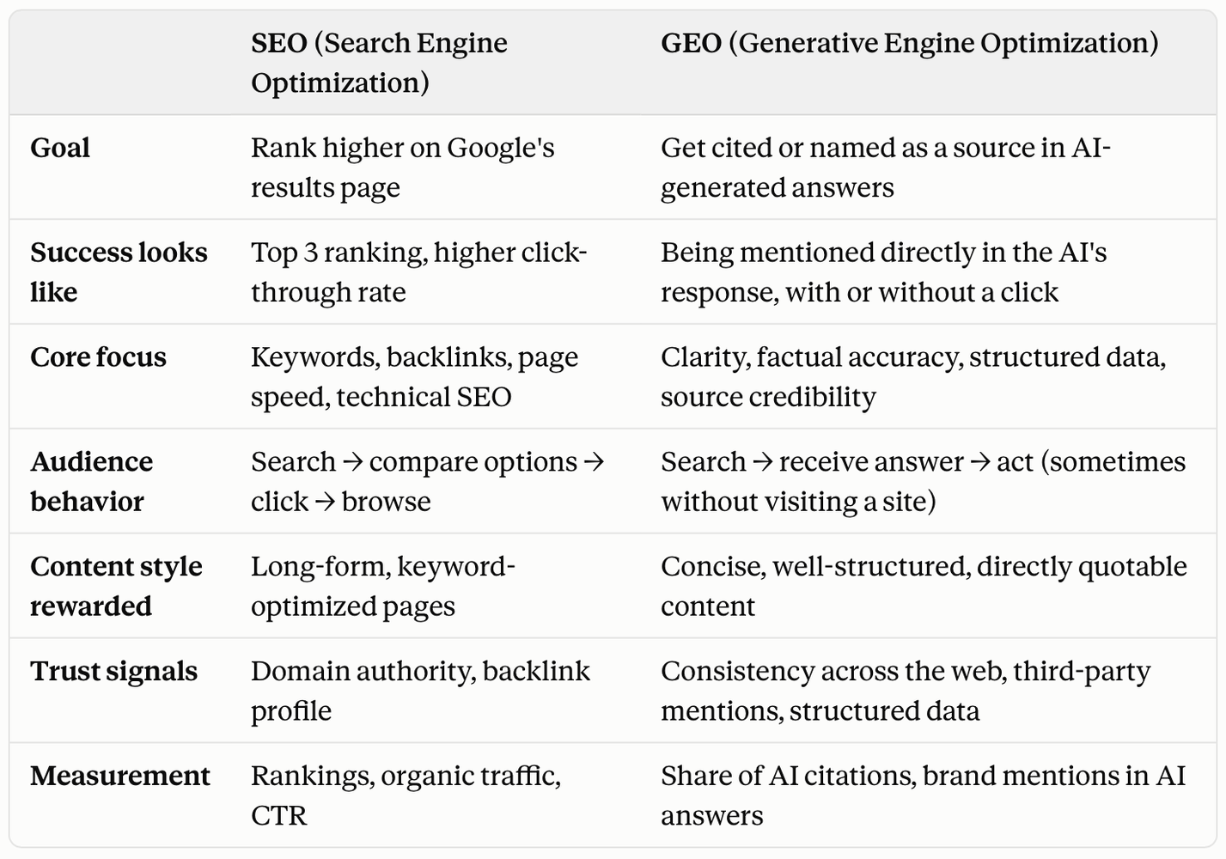Click the Audience behavior row label
The width and height of the screenshot is (1226, 859).
point(91,482)
